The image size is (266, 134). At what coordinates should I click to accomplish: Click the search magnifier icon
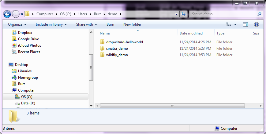[x=259, y=14]
